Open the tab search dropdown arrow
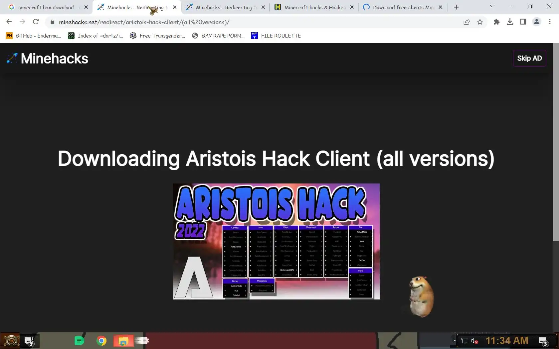This screenshot has height=349, width=559. [492, 6]
